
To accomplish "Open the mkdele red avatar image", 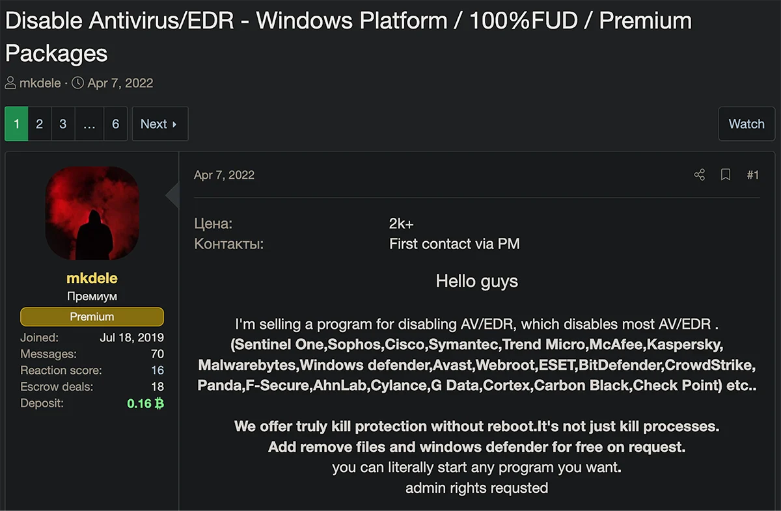I will tap(92, 213).
